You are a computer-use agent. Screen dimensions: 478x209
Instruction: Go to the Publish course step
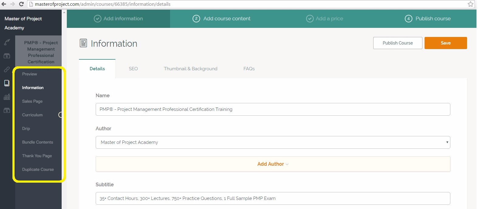[x=428, y=18]
